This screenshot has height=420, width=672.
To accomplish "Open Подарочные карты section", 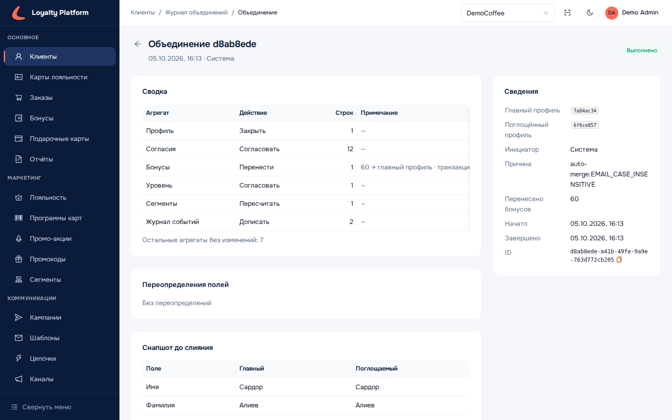I will 60,139.
